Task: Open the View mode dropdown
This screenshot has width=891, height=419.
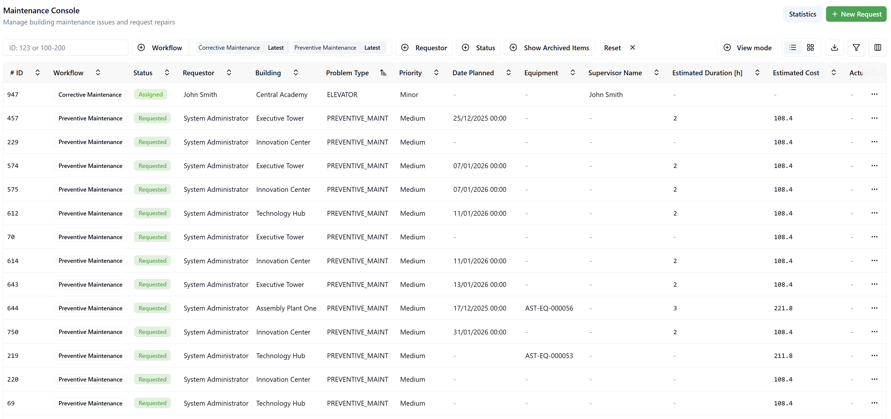Action: (747, 48)
